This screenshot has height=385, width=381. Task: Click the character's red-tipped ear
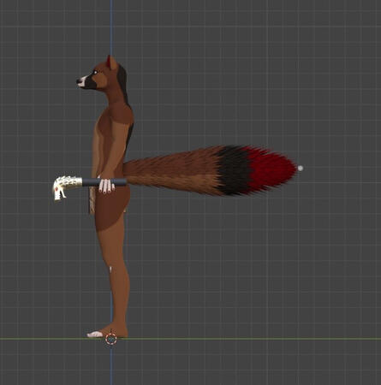coord(112,62)
